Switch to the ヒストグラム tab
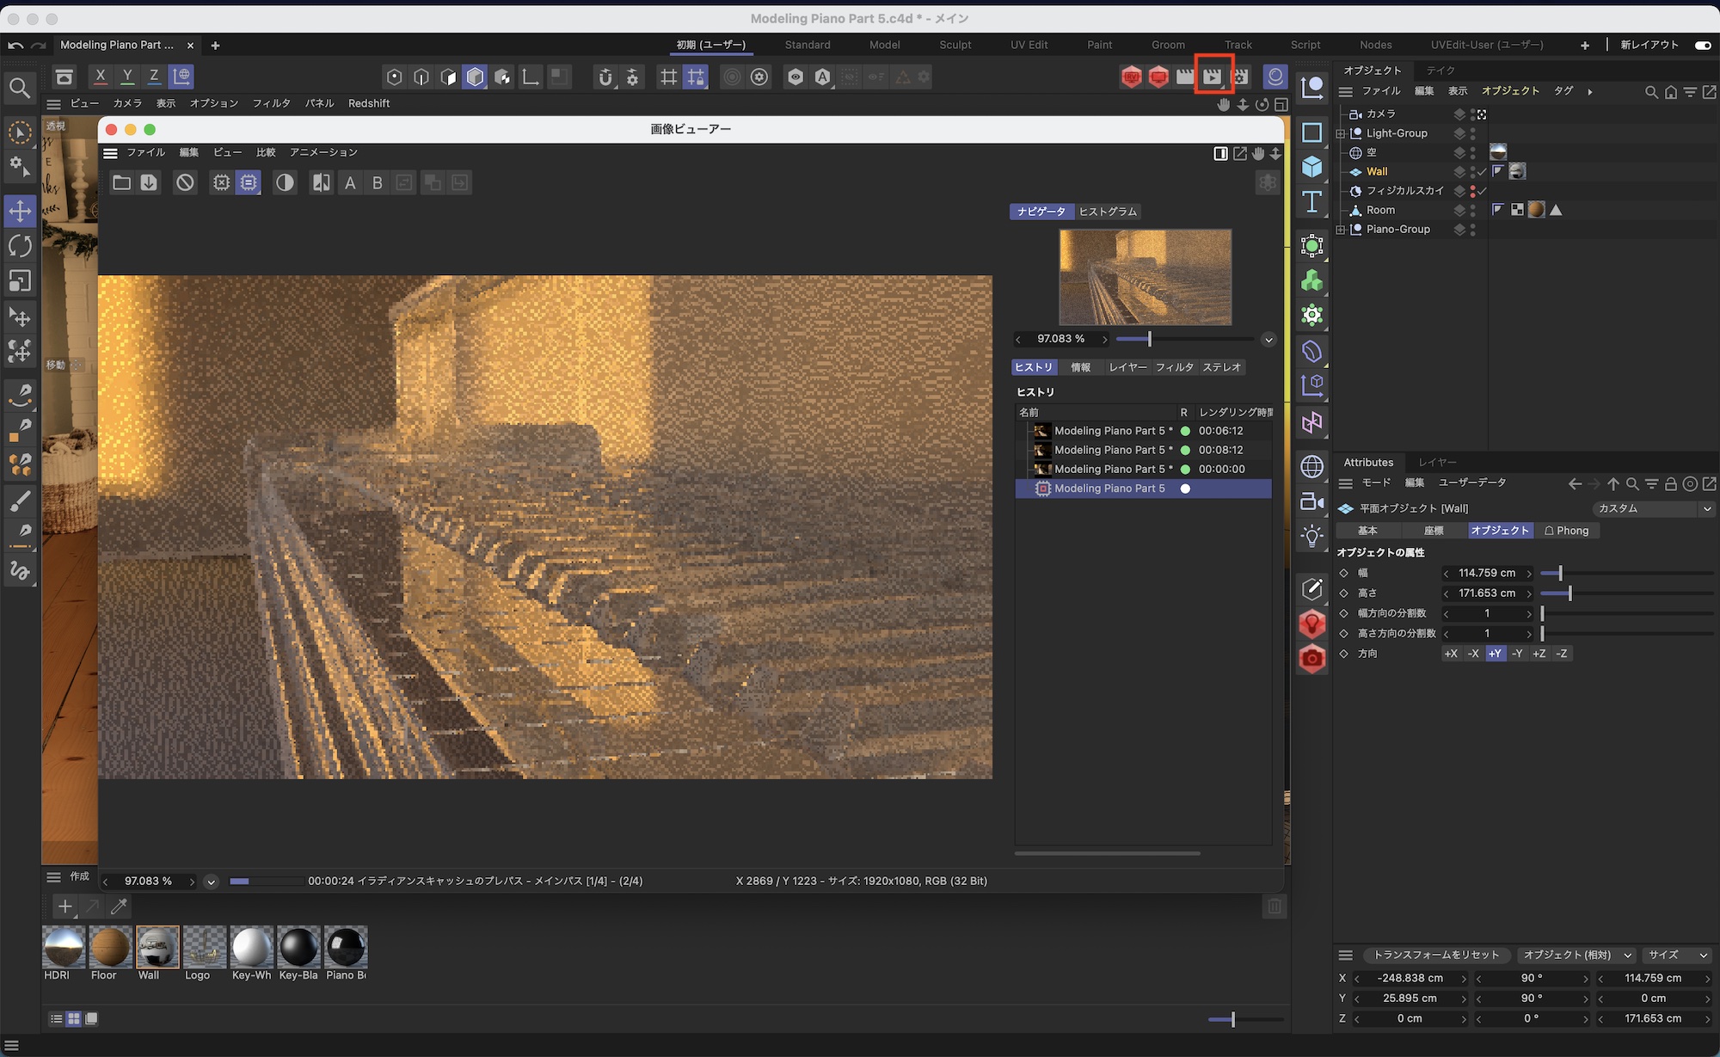This screenshot has height=1057, width=1720. 1108,212
